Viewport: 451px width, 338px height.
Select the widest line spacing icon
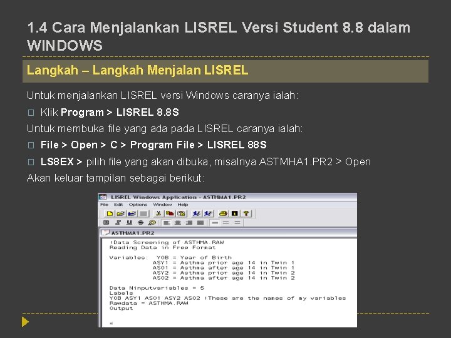[237, 223]
